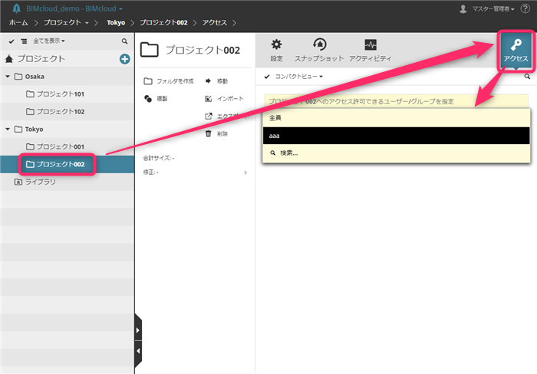
Task: Expand the 修正 details chevron
Action: (245, 172)
